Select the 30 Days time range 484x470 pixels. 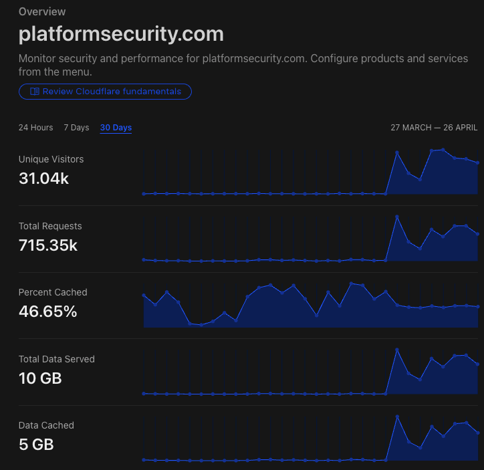(116, 128)
